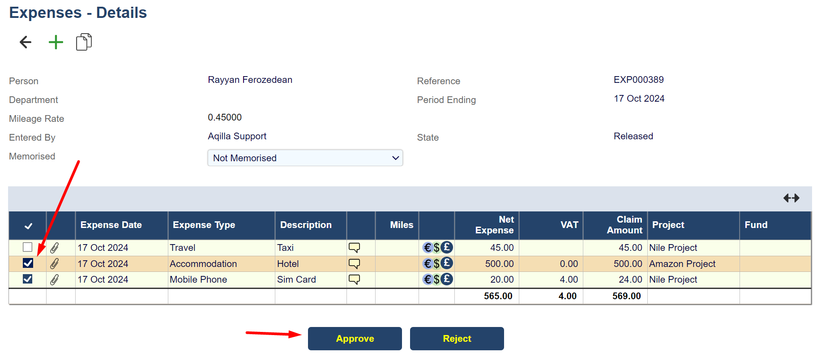The image size is (821, 357).
Task: Open attachment paperclip on Travel row
Action: (x=55, y=248)
